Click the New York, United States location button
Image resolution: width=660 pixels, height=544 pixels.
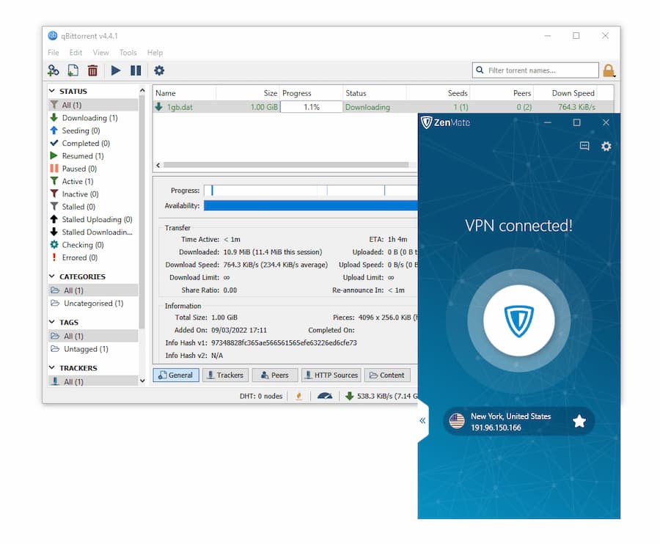(x=518, y=421)
